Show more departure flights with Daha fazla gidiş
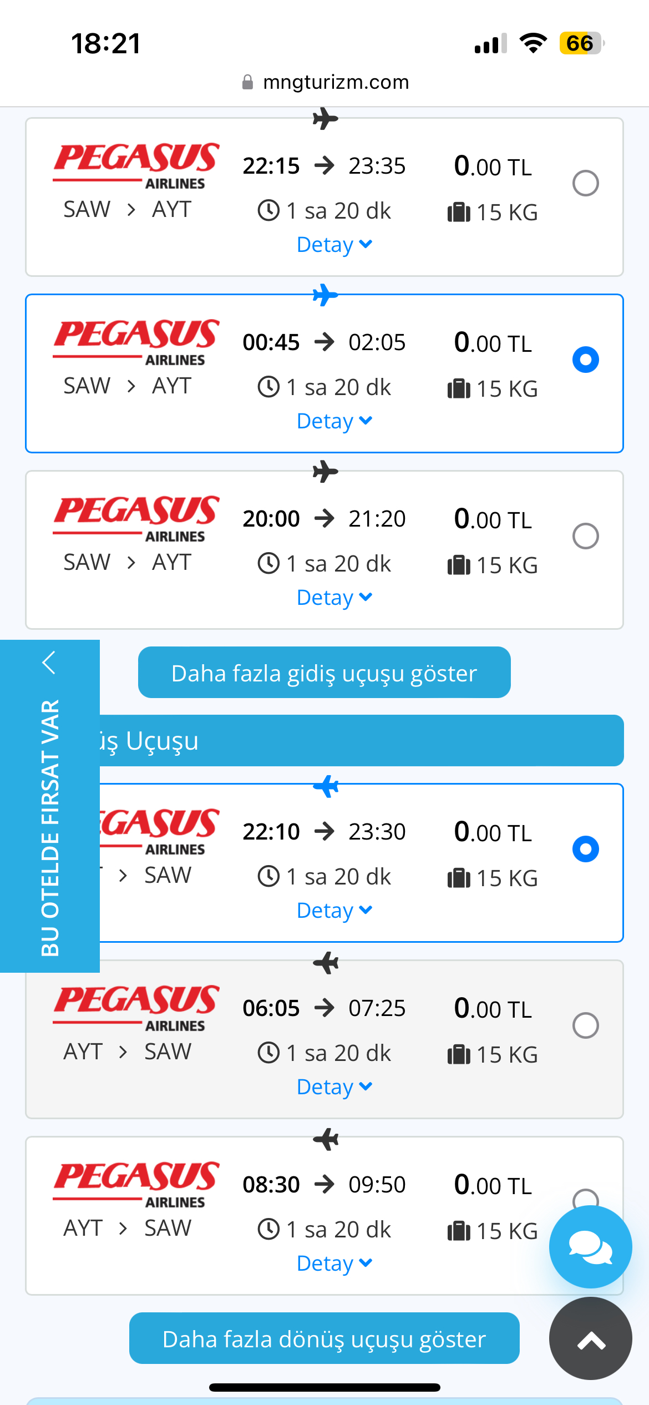 pyautogui.click(x=324, y=673)
